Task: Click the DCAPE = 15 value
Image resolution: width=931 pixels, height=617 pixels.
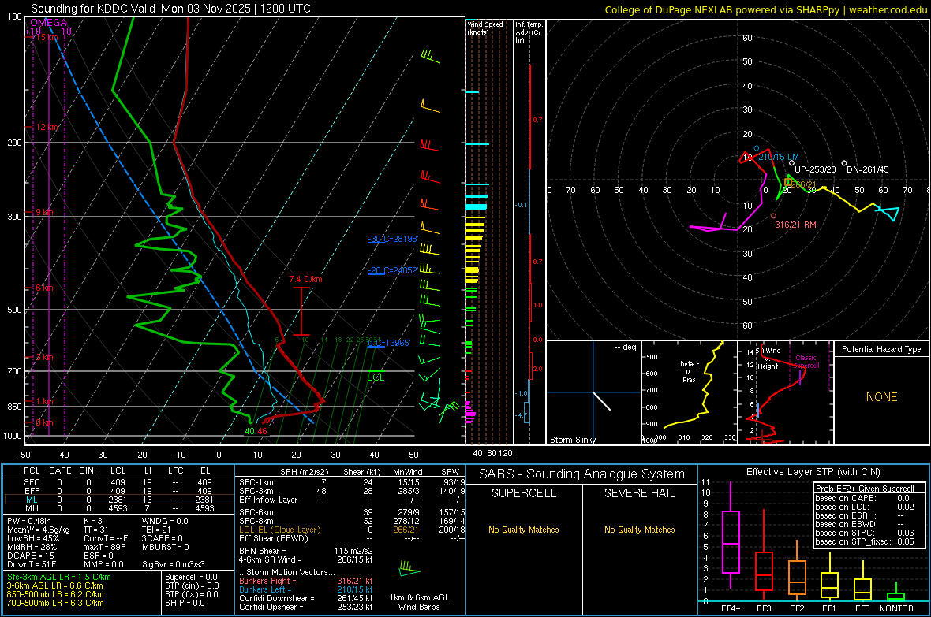Action: (30, 556)
